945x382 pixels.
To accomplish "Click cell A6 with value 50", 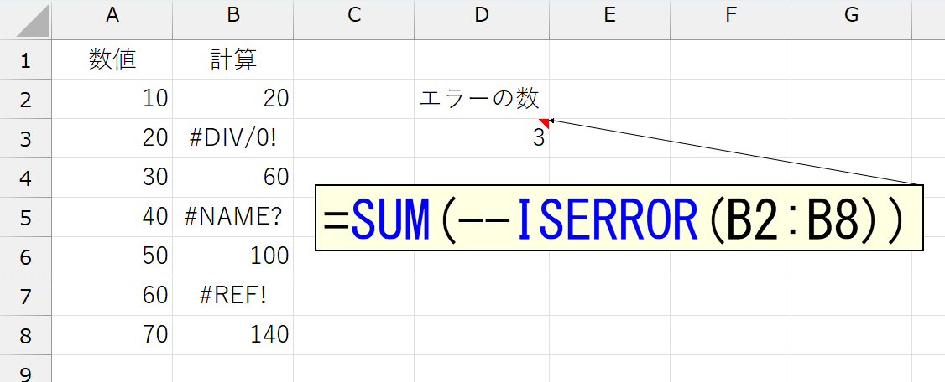I will coord(112,256).
